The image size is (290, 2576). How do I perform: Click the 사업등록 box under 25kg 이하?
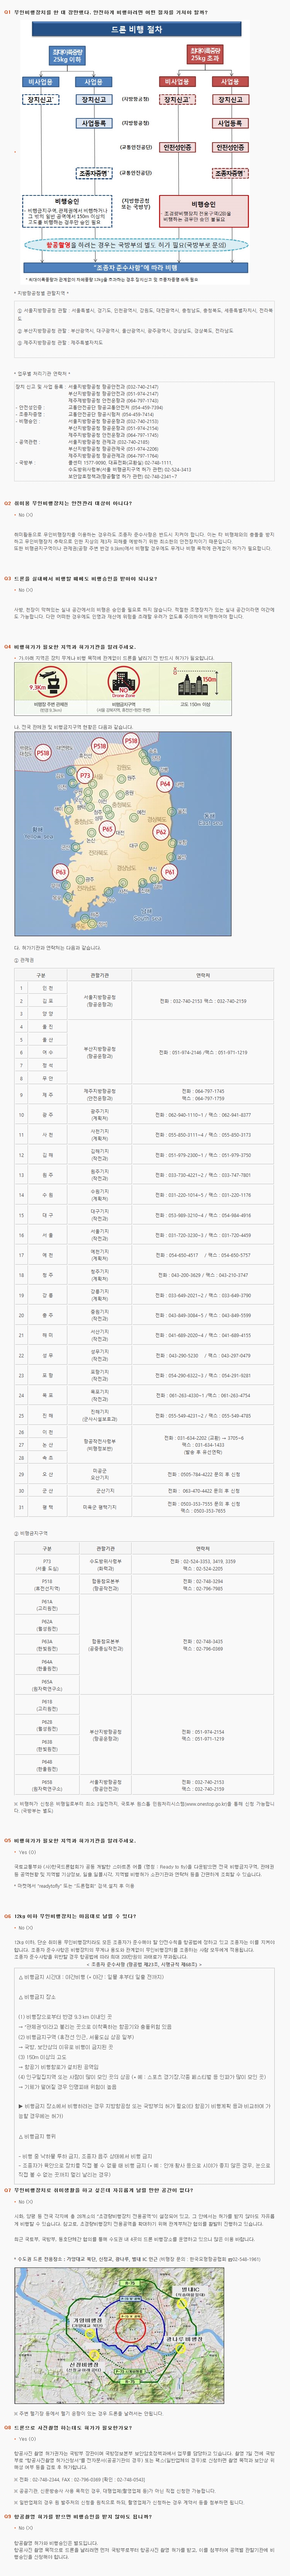click(93, 123)
